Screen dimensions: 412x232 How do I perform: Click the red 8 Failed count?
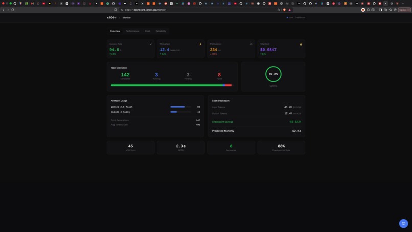coord(219,75)
